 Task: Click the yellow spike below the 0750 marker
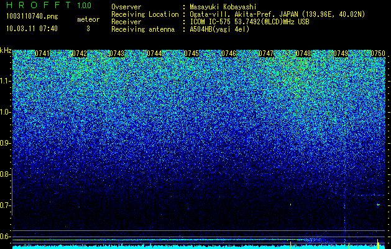[378, 244]
